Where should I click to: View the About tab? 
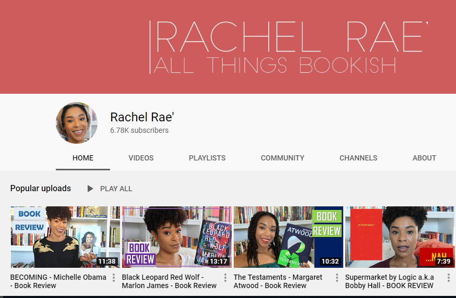(424, 158)
